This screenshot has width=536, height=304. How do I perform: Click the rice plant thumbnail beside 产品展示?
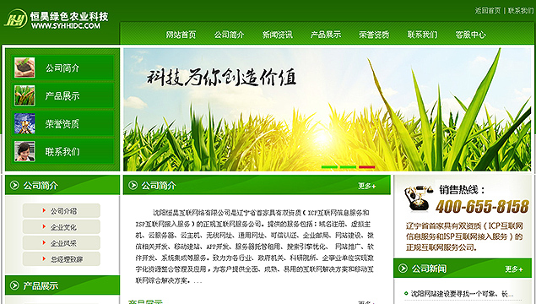[x=24, y=95]
